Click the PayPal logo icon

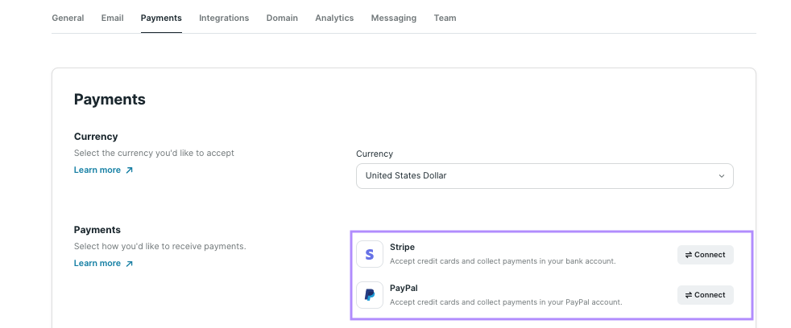tap(369, 295)
